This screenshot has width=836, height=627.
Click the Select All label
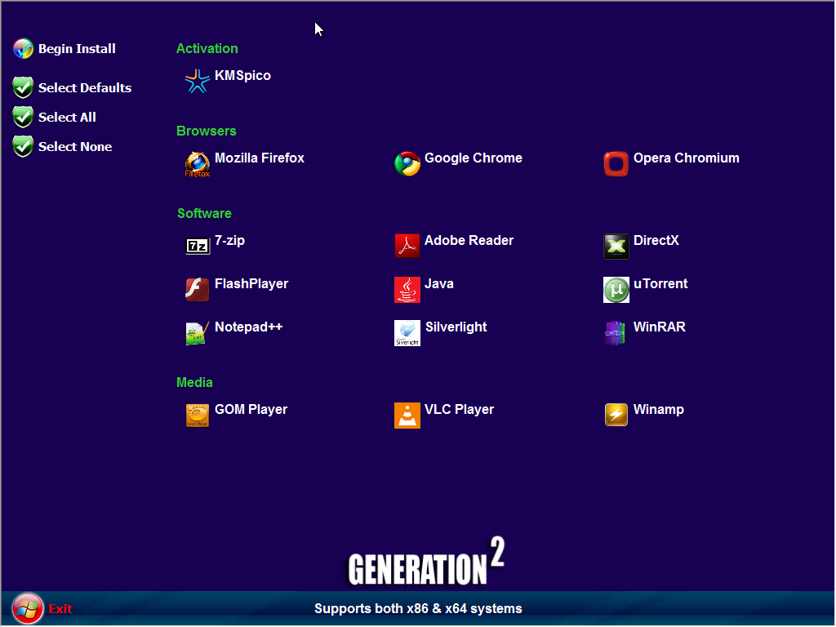click(x=67, y=118)
